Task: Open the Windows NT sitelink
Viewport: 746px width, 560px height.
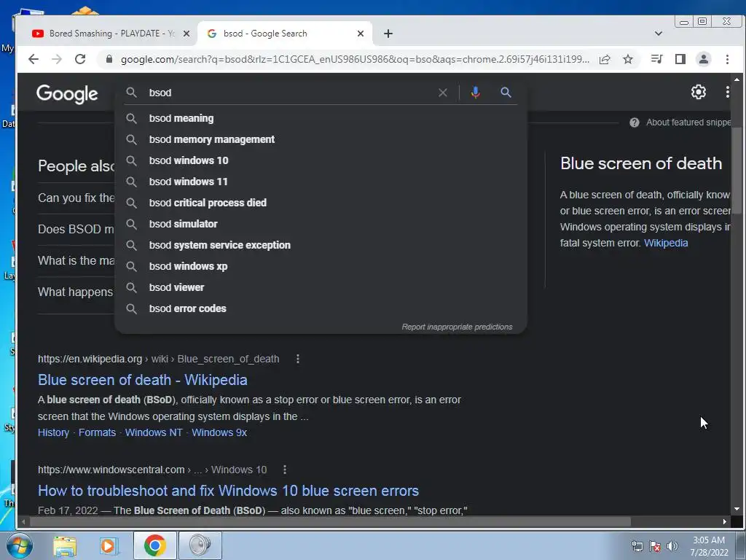Action: point(154,432)
